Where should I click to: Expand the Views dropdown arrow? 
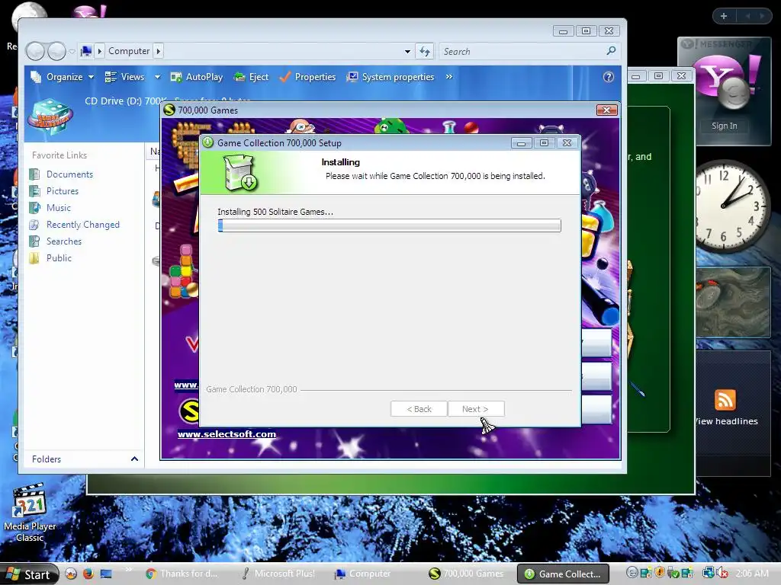(157, 77)
